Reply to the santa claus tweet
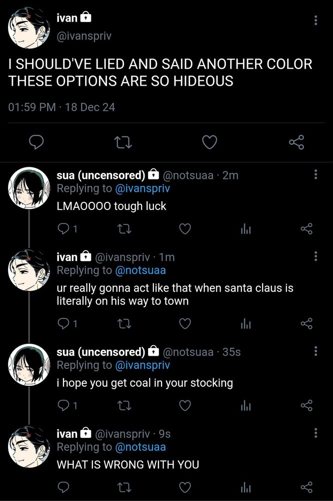This screenshot has height=501, width=333. click(63, 323)
